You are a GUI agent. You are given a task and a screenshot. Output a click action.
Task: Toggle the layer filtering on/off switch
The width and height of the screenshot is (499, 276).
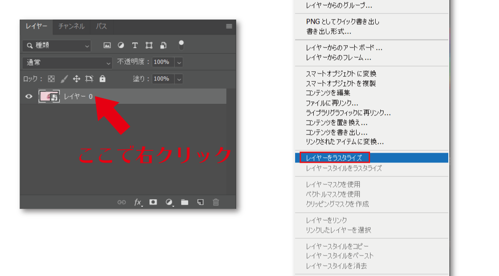[181, 45]
